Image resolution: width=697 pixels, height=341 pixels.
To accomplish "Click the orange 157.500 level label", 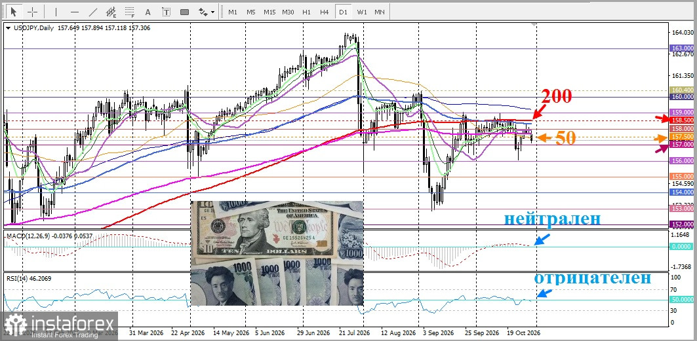I will click(682, 137).
